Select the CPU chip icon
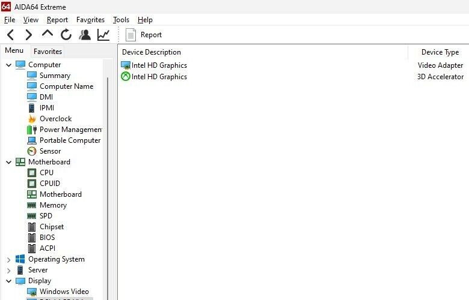The height and width of the screenshot is (300, 469). (32, 173)
